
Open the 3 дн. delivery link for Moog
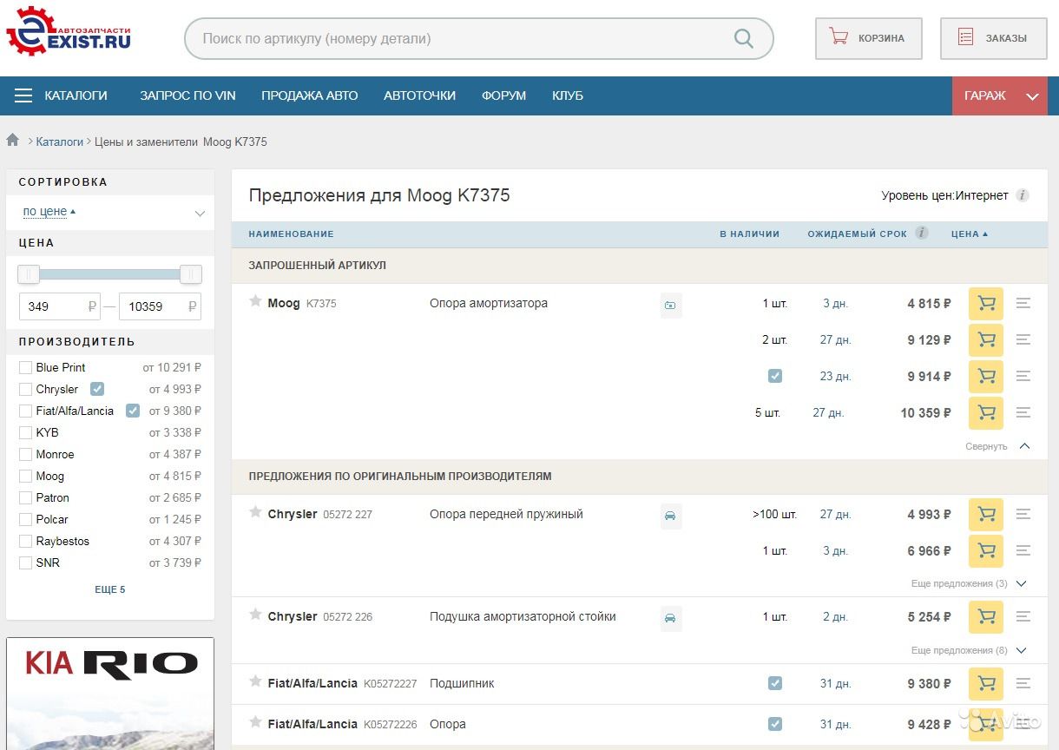click(836, 304)
